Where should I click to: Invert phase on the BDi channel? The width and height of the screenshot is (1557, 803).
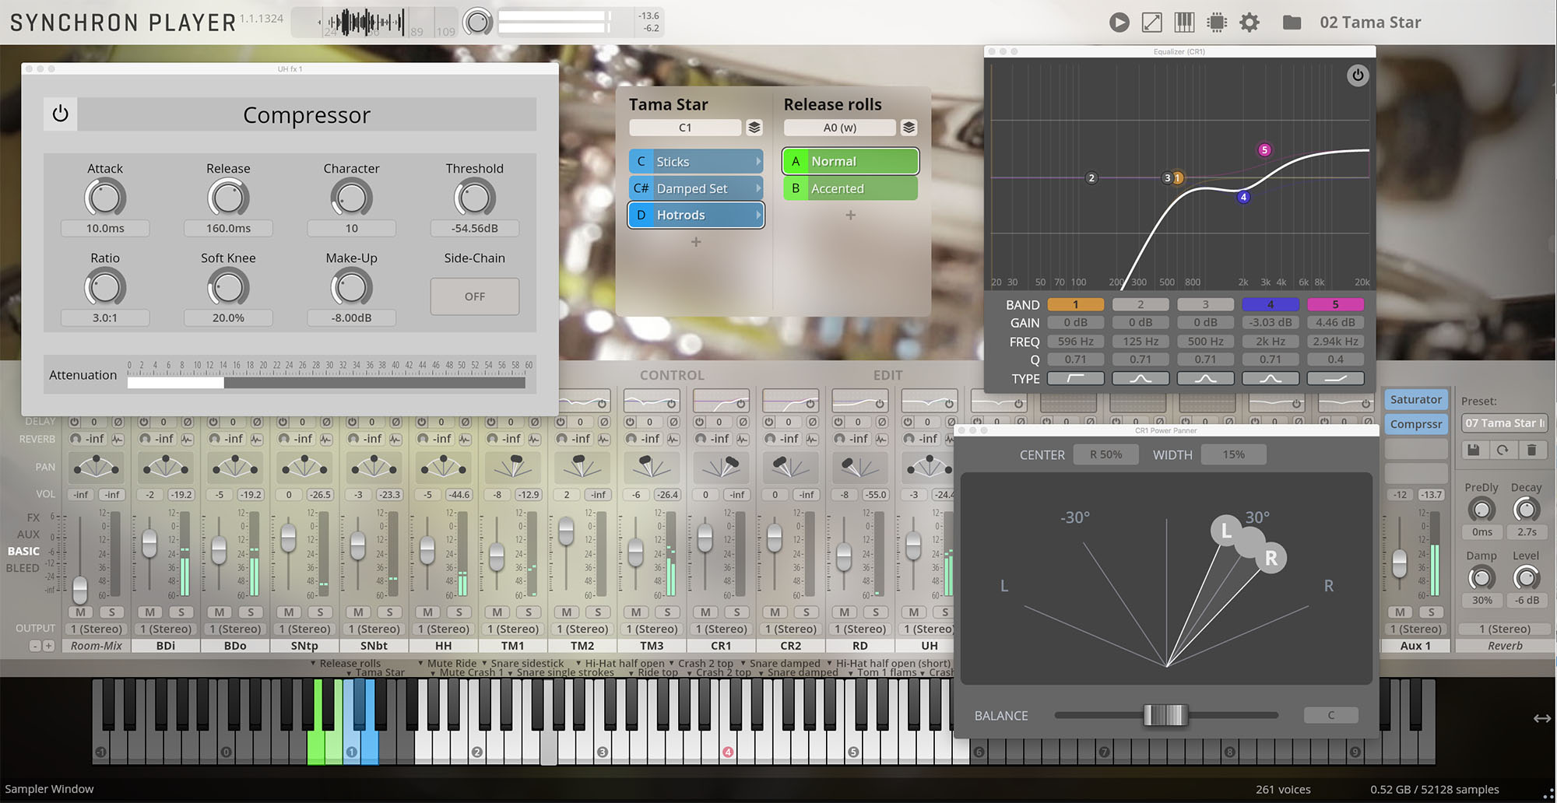point(187,422)
